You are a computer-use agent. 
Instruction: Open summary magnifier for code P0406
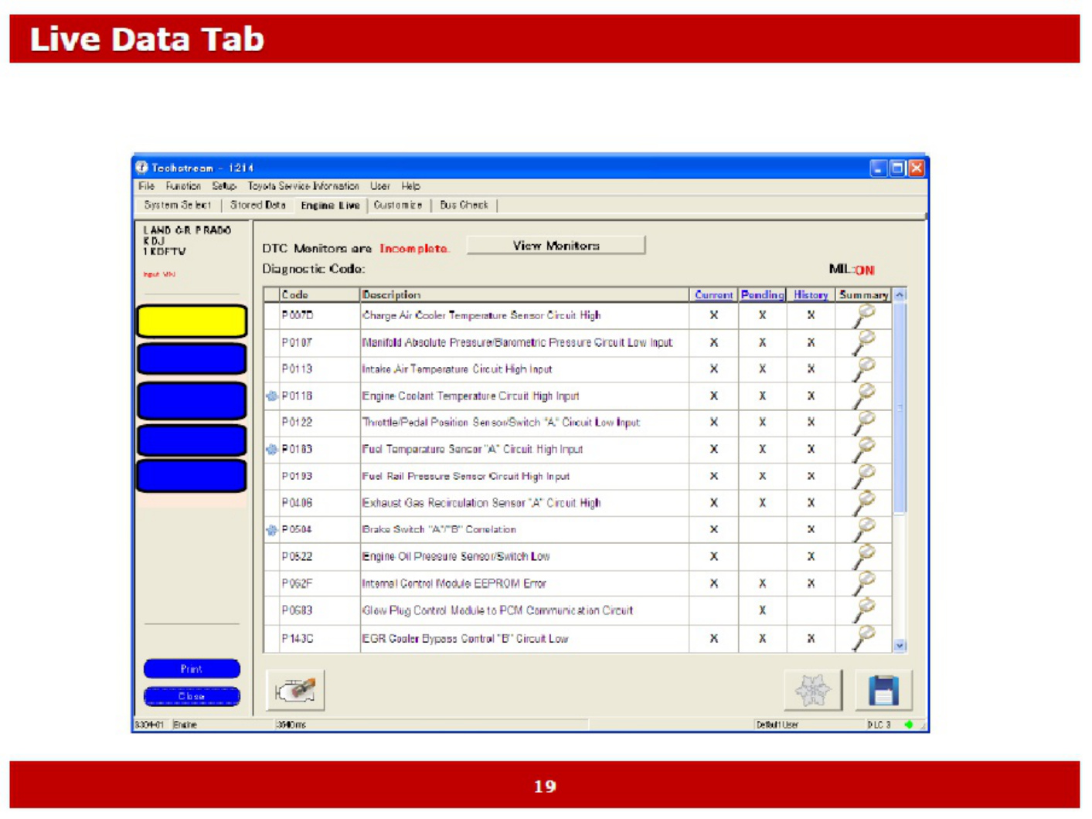[x=864, y=503]
